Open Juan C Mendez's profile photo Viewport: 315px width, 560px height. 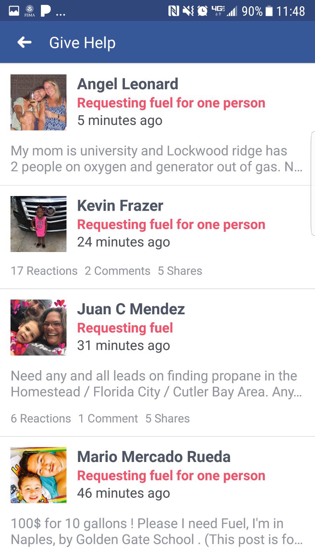[38, 328]
